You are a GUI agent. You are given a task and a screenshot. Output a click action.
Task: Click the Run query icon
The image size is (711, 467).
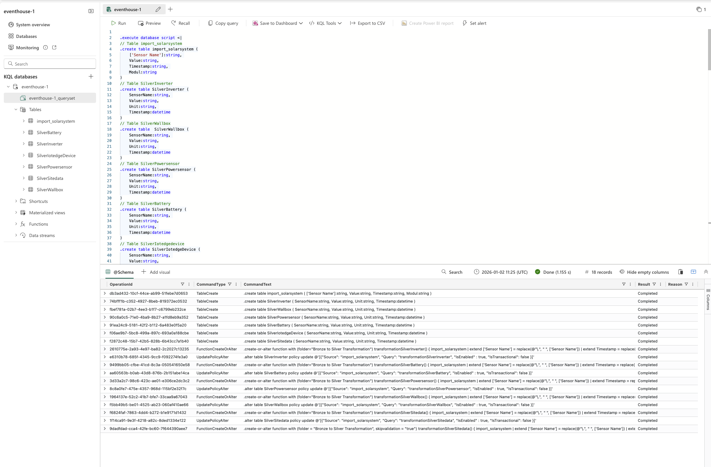pyautogui.click(x=114, y=23)
